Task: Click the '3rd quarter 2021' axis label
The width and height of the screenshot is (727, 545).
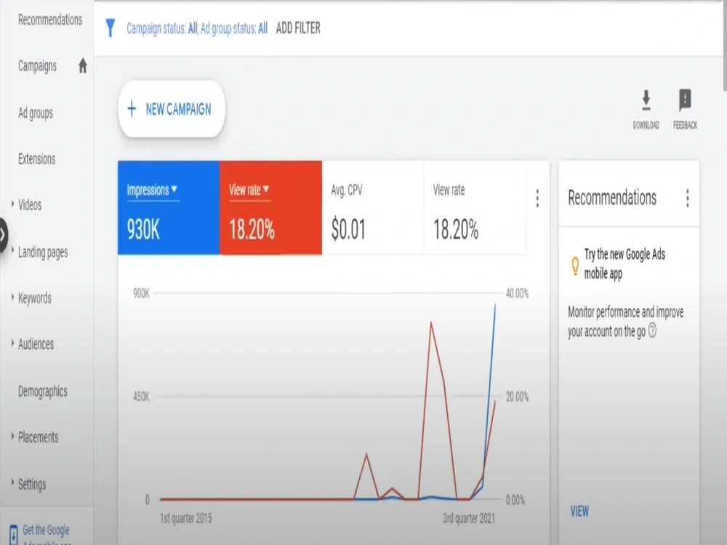Action: (469, 518)
